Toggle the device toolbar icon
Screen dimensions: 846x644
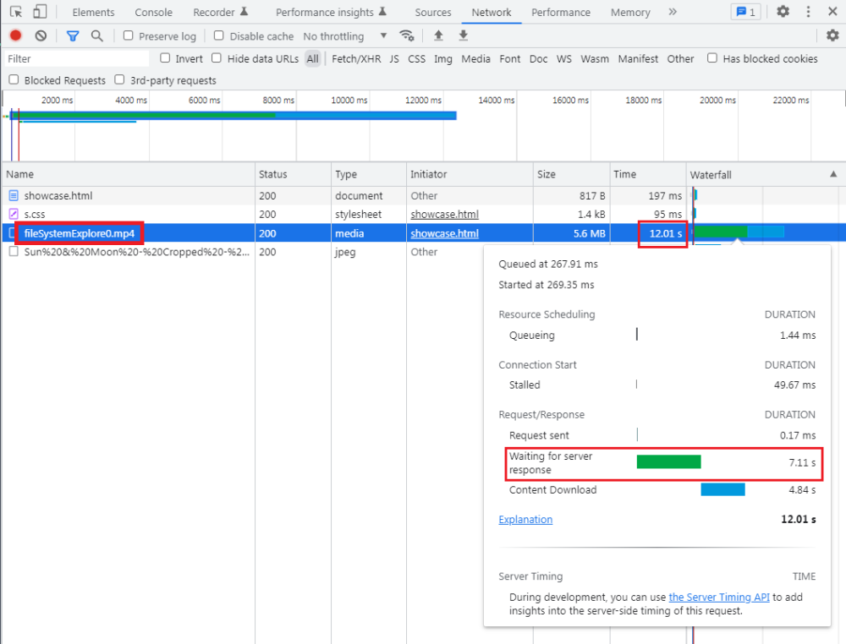[x=40, y=12]
